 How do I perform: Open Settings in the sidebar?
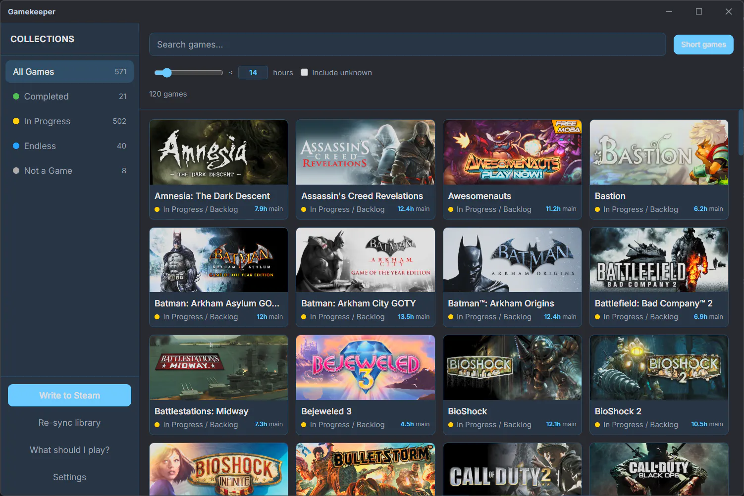[x=69, y=477]
